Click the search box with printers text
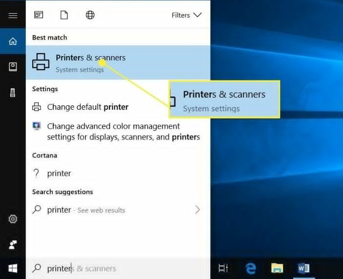 117,268
